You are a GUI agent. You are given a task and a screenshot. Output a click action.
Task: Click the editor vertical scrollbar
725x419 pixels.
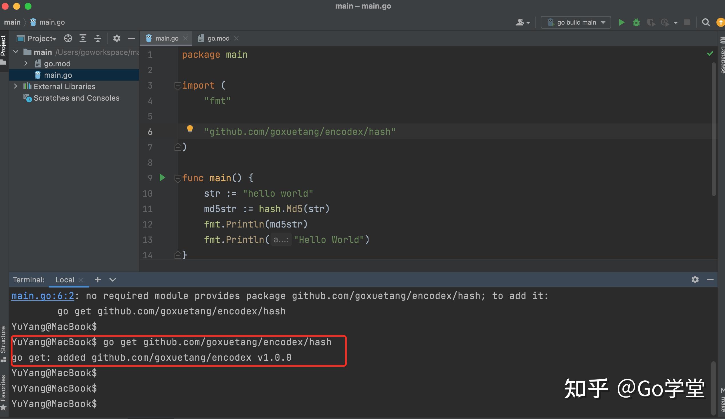[x=713, y=129]
